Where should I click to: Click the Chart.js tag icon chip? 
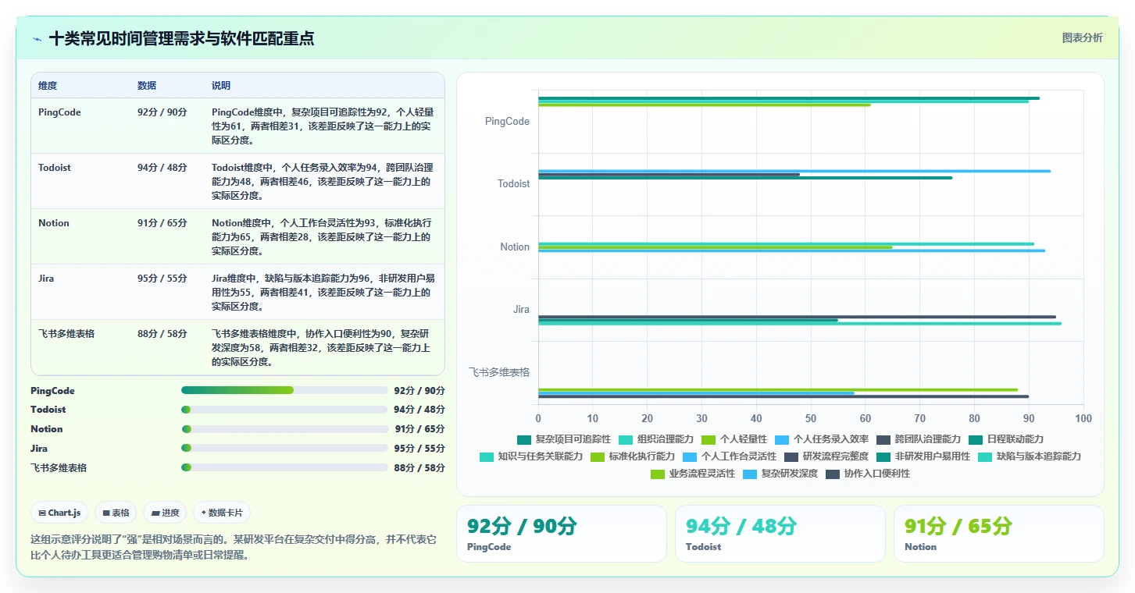60,513
